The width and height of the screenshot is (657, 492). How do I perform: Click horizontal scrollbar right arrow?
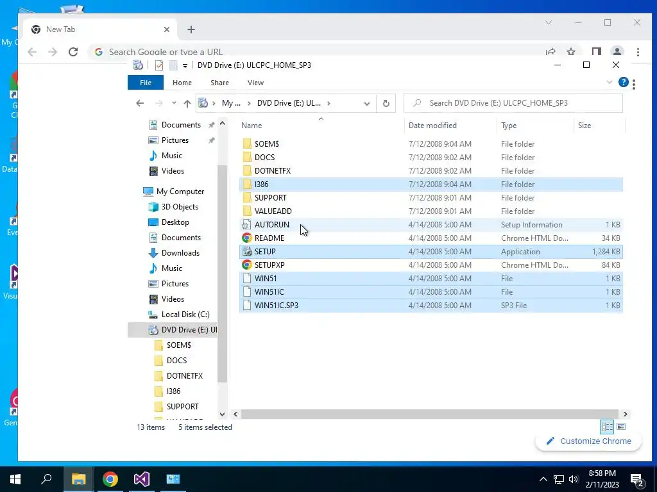click(625, 414)
